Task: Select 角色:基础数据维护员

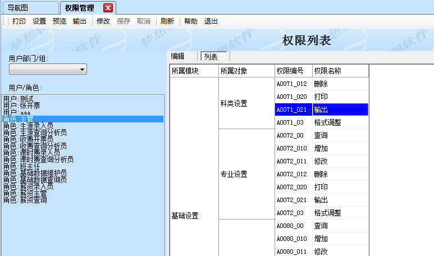Action: coord(83,173)
